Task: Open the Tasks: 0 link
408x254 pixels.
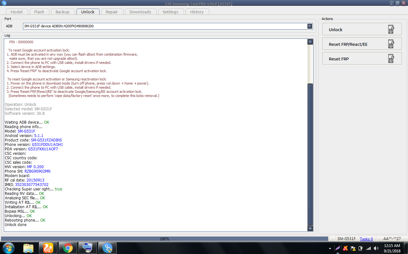Action: (366, 239)
